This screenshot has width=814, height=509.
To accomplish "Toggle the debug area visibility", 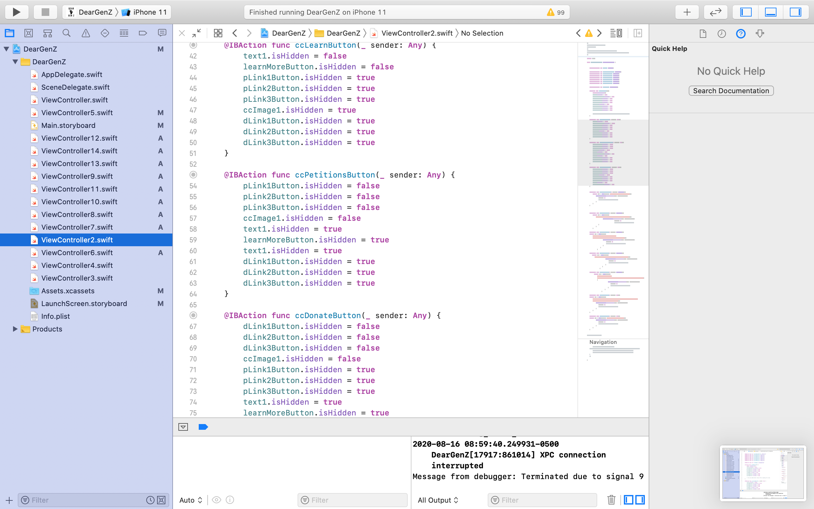I will click(x=771, y=12).
